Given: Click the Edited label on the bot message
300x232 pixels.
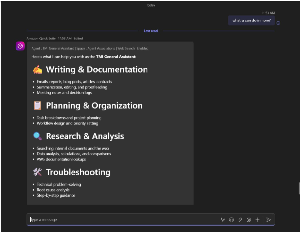Looking at the screenshot, I should tap(78, 39).
